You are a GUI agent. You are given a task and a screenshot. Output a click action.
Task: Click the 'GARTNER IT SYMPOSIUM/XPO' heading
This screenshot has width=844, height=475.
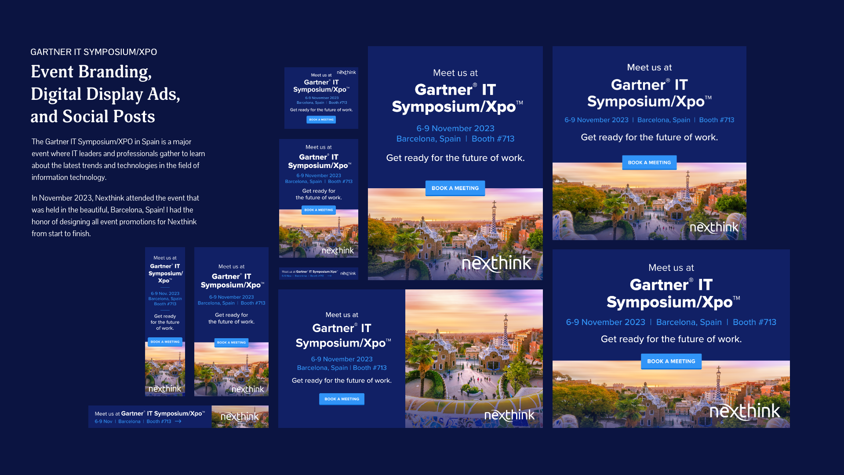click(94, 52)
